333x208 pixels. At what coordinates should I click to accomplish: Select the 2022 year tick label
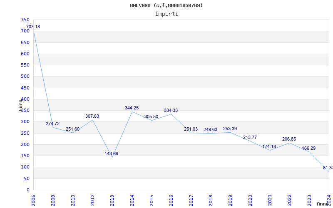pos(290,201)
